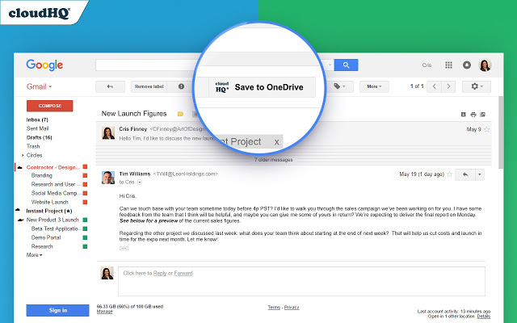This screenshot has height=323, width=517.
Task: Click Save to OneDrive button
Action: coord(262,87)
